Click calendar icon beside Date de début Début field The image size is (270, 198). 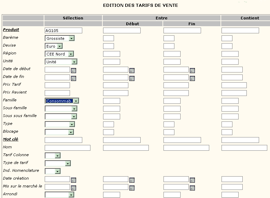(132, 70)
